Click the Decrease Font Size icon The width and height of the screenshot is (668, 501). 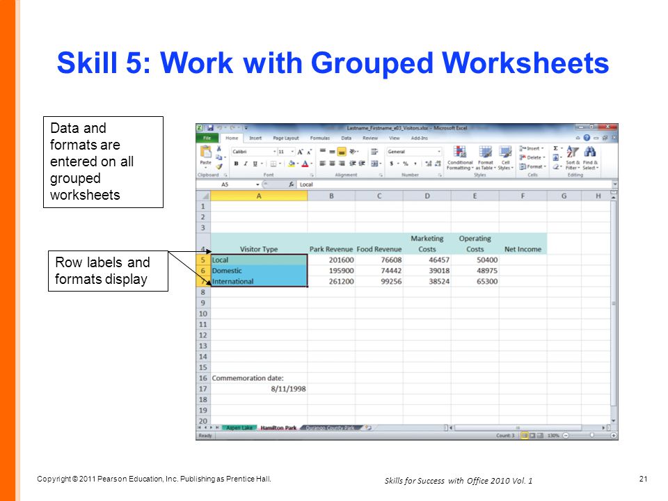point(309,152)
